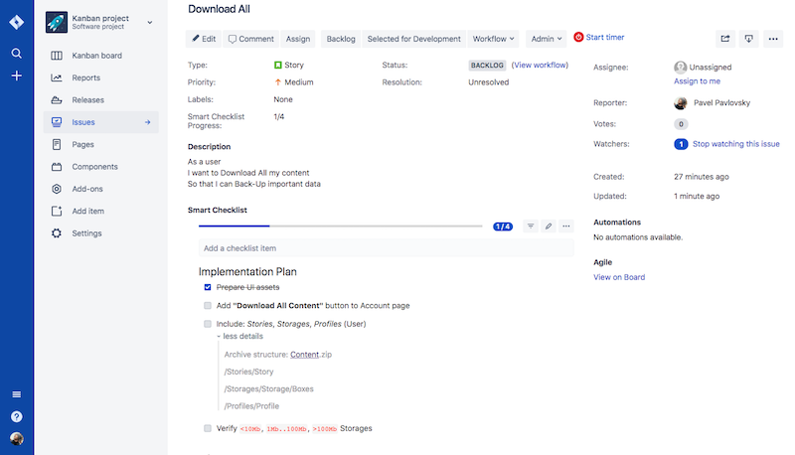Click the share issue icon
The height and width of the screenshot is (455, 795).
pyautogui.click(x=725, y=39)
